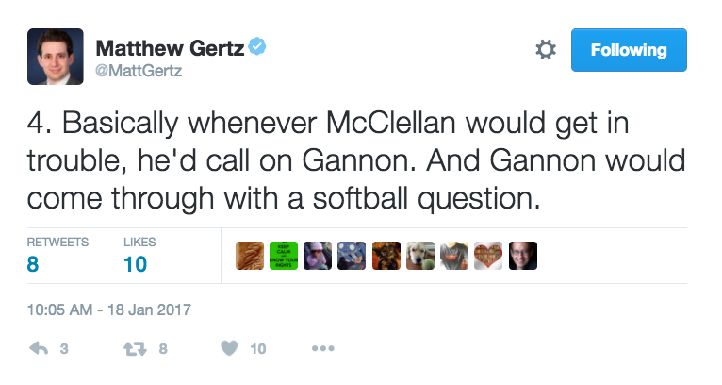The width and height of the screenshot is (722, 385).
Task: Retweet this tweet using the retweet icon
Action: coord(133,348)
